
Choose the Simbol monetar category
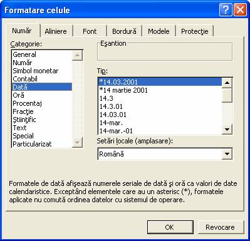[x=42, y=71]
